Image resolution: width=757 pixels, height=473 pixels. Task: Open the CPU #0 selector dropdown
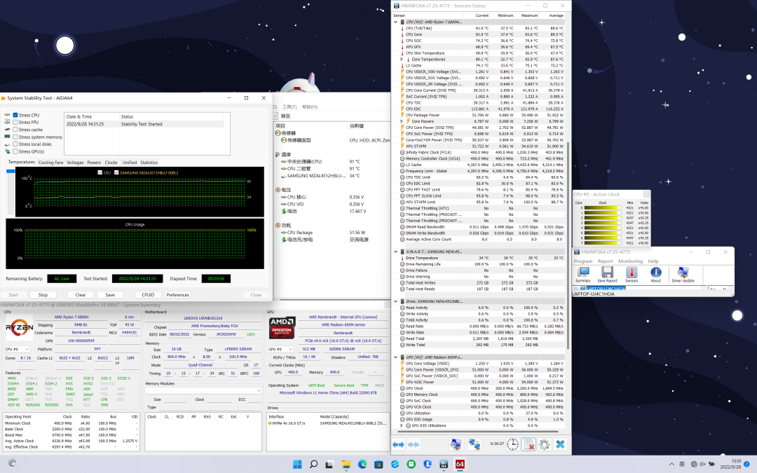coord(17,348)
